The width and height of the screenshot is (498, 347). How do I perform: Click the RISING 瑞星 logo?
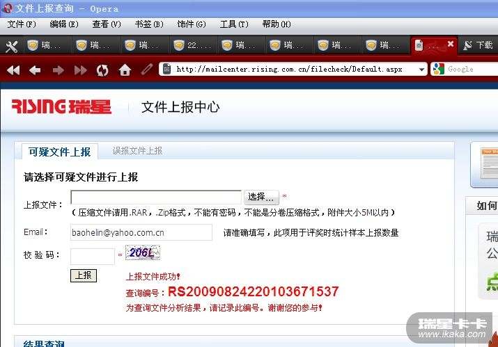(61, 106)
